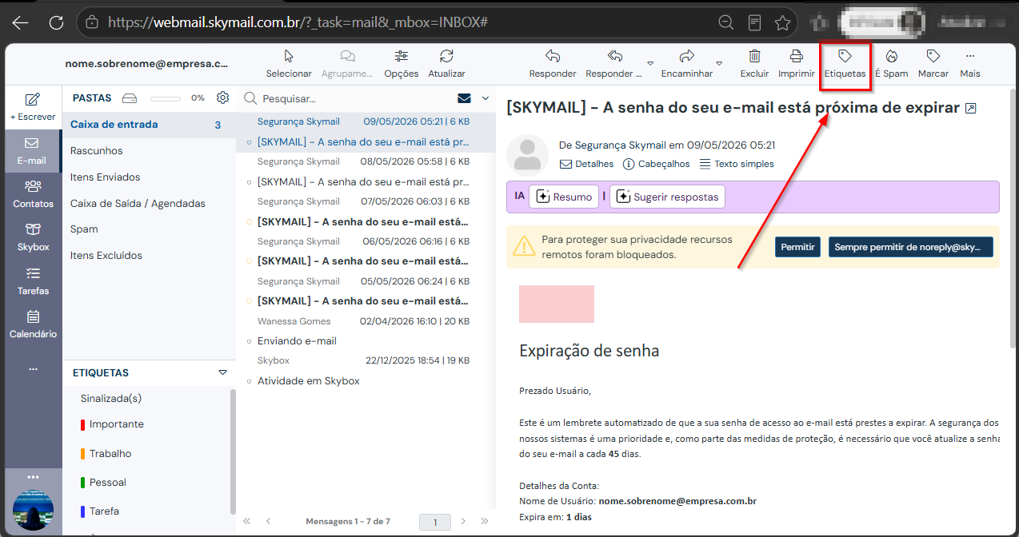The width and height of the screenshot is (1019, 537).
Task: Open the Wanessa Gomes message
Action: 366,331
